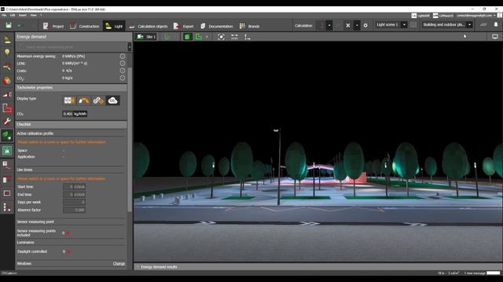Open calculation settings gear icon
The height and width of the screenshot is (282, 503).
pos(365,25)
